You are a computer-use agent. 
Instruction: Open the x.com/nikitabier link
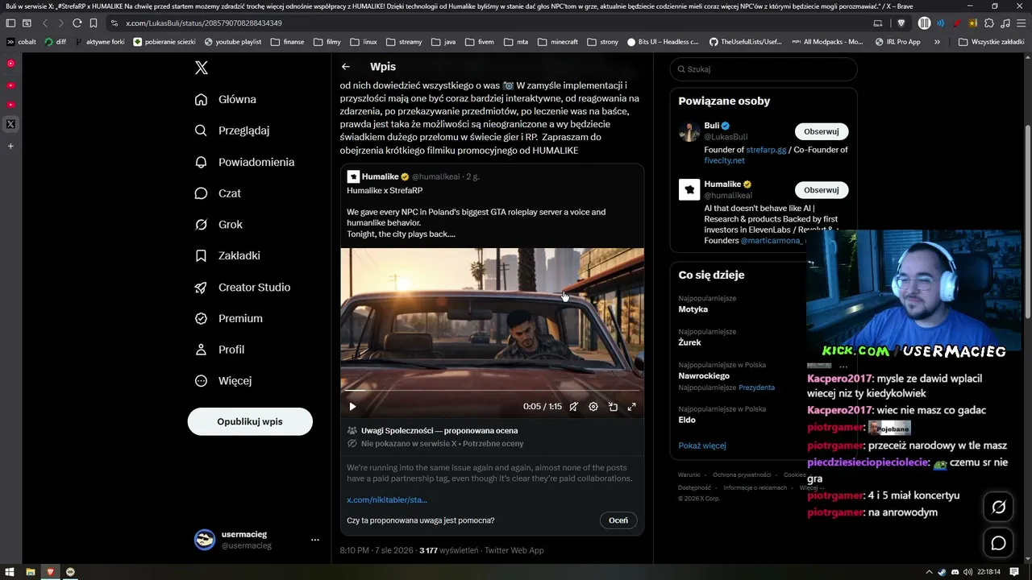[x=387, y=500]
